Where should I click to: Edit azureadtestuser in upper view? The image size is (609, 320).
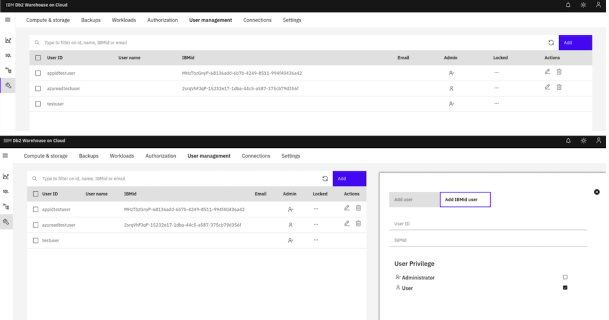point(548,87)
